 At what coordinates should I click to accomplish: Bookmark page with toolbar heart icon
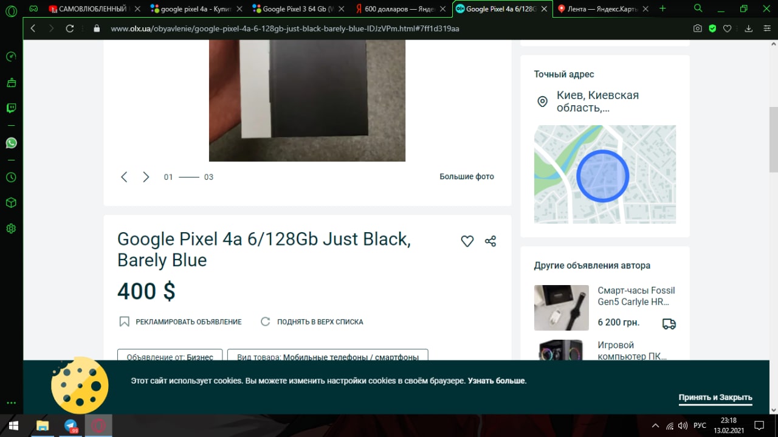727,29
